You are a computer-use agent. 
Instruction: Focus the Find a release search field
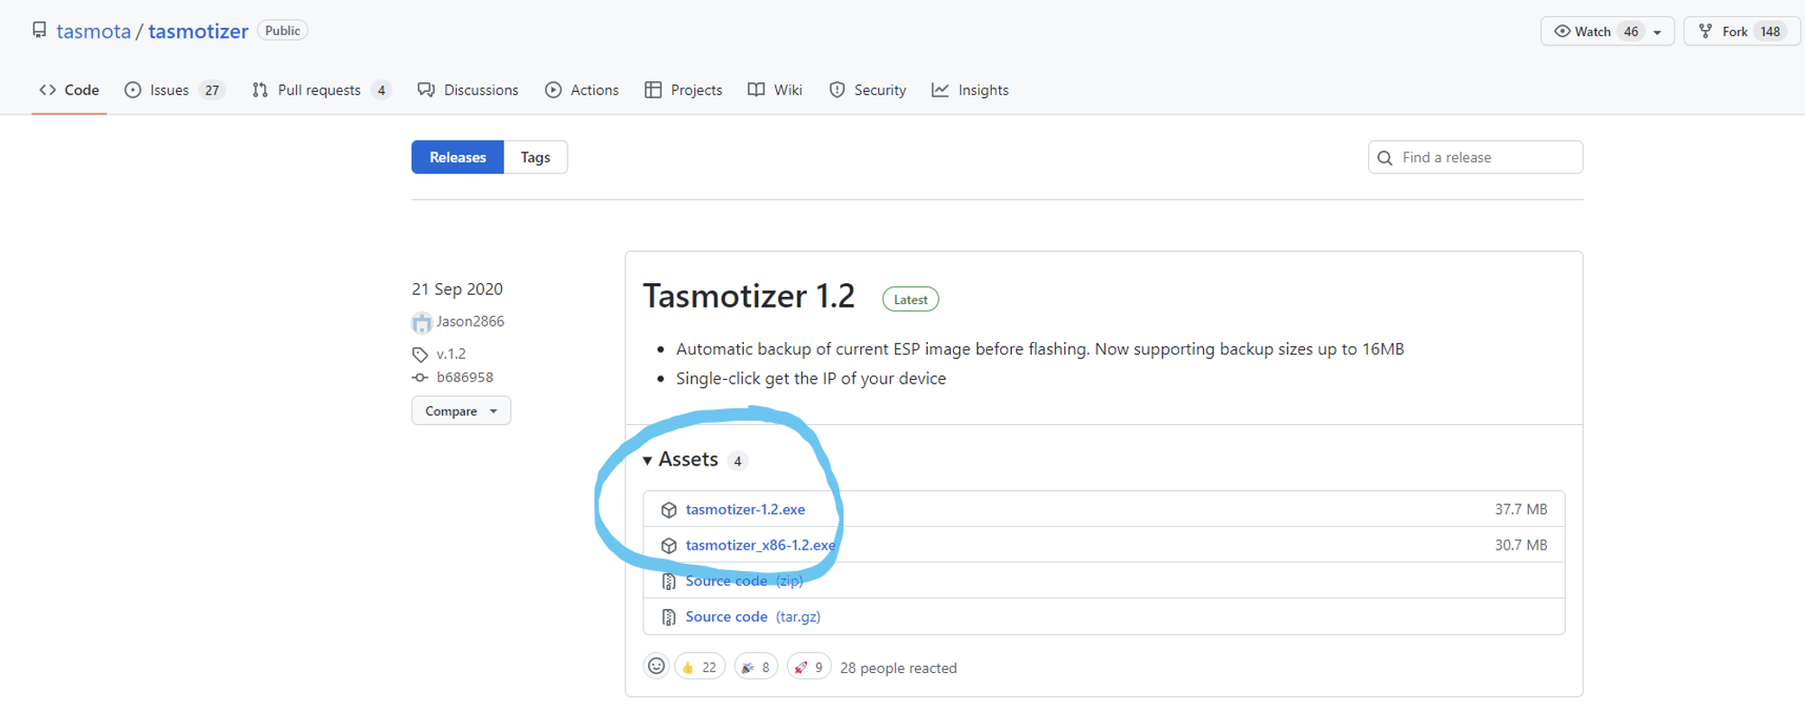point(1476,157)
